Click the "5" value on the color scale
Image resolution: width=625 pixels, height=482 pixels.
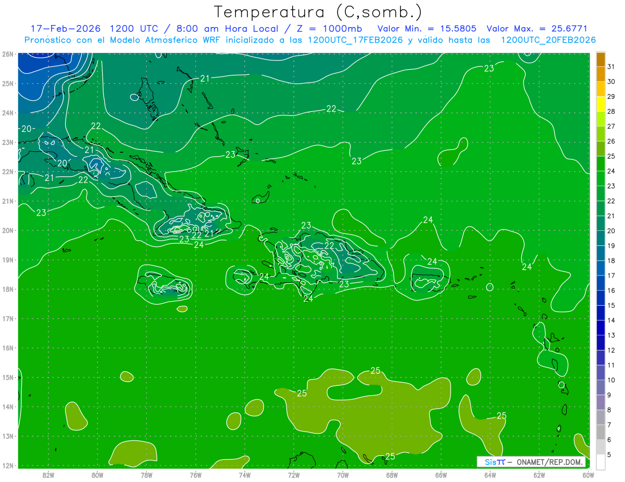tap(609, 454)
